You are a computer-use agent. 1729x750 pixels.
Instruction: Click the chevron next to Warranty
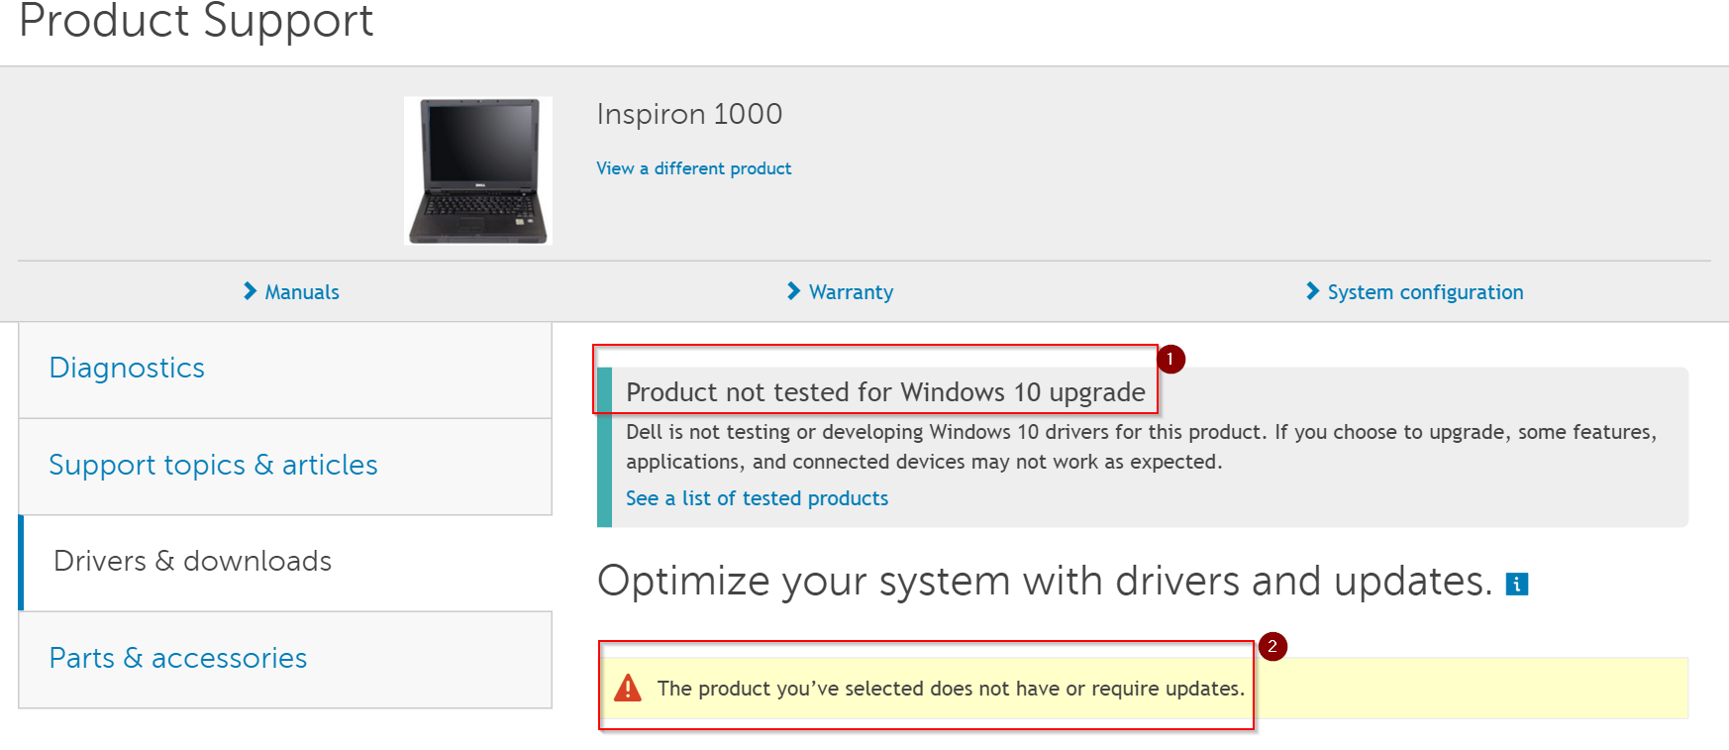coord(793,291)
